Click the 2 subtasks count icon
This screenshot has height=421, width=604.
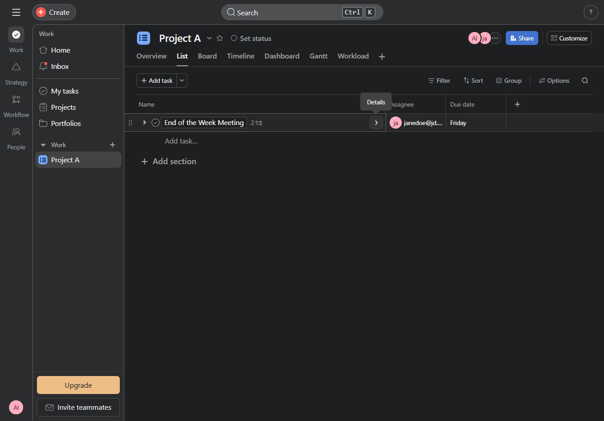tap(257, 122)
